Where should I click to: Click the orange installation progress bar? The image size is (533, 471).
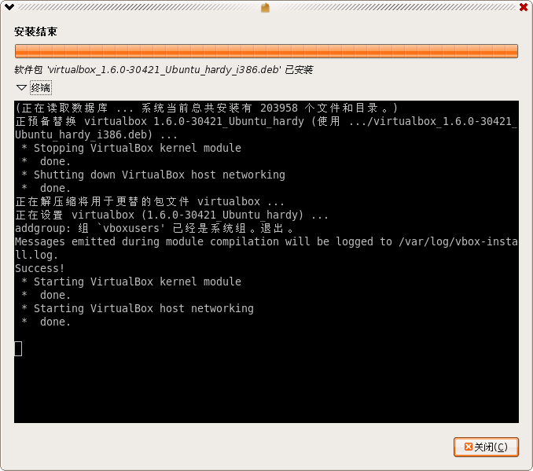266,51
